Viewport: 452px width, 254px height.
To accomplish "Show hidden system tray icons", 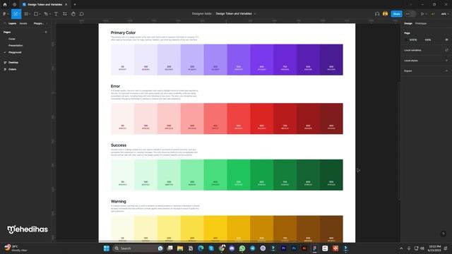I will pos(401,248).
